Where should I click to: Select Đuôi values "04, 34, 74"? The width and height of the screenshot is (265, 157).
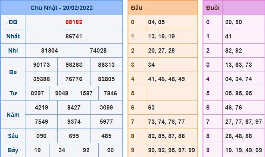(238, 79)
